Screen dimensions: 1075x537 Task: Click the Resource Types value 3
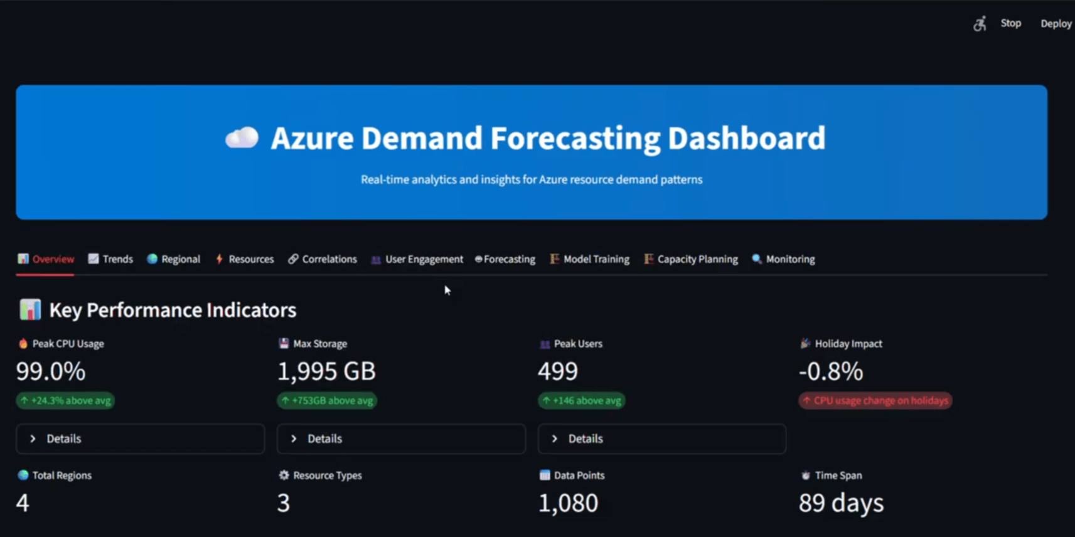coord(284,503)
